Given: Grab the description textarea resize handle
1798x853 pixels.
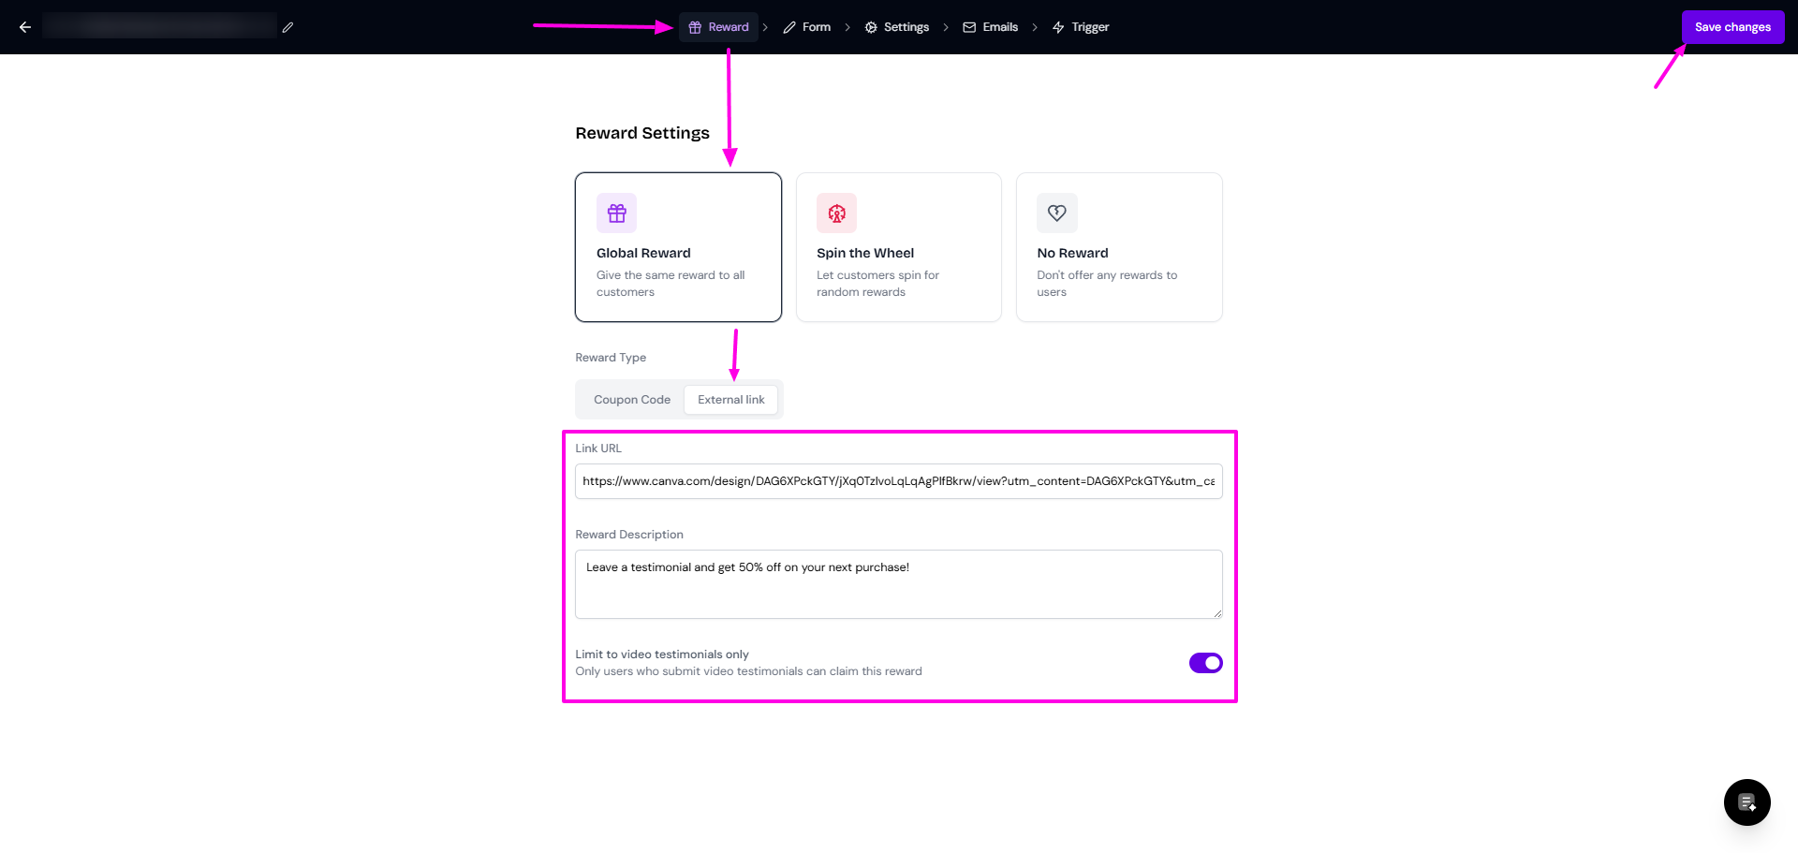Looking at the screenshot, I should tap(1217, 613).
